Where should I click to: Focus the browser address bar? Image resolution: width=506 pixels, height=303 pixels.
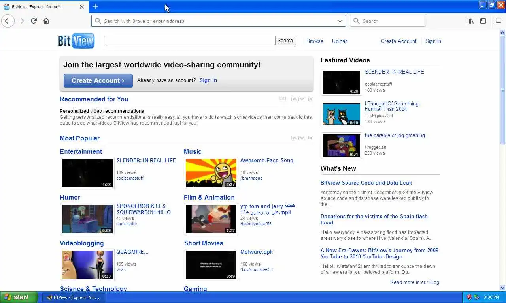pos(219,21)
